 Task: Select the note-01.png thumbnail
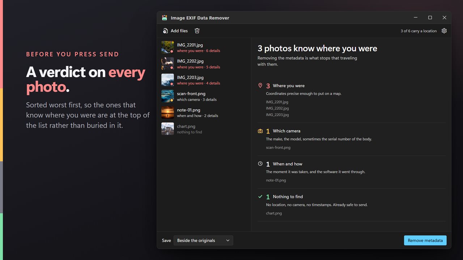tap(167, 112)
